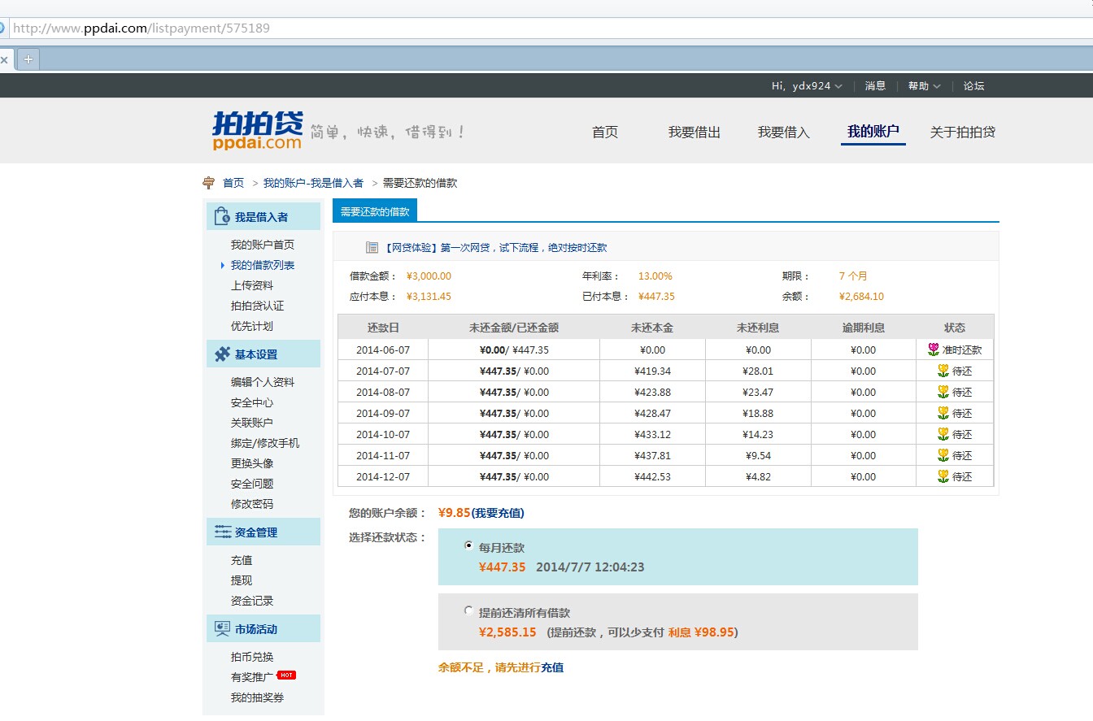1093x721 pixels.
Task: Open the 帮助 dropdown menu
Action: tap(924, 86)
